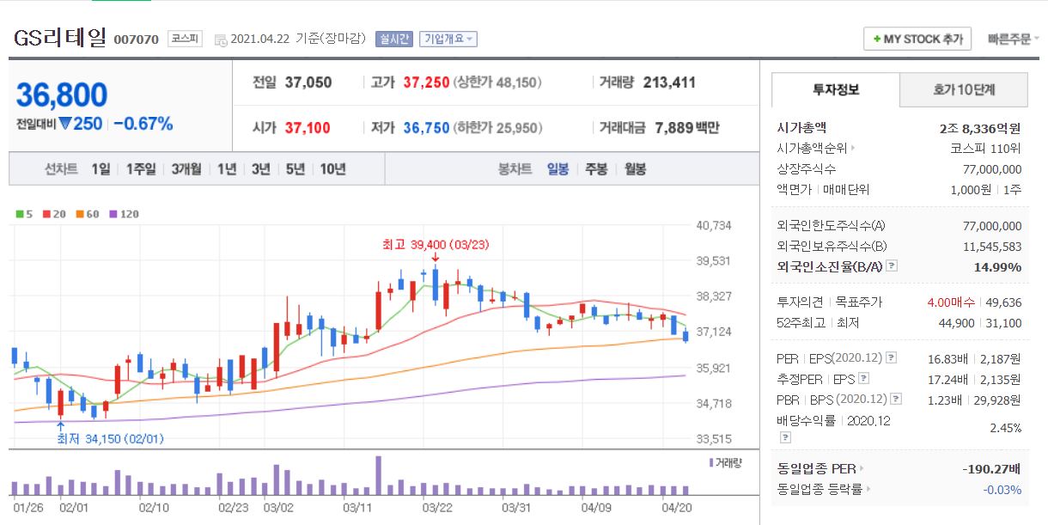Click the 거래대금 value 7,889 백만
Image resolution: width=1048 pixels, height=525 pixels.
point(687,128)
